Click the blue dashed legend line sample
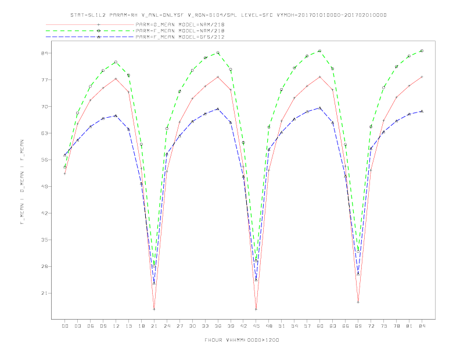This screenshot has height=355, width=460. (x=90, y=37)
